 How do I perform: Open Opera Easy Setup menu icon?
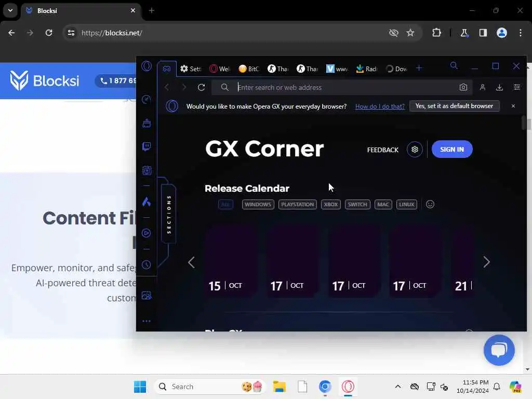coord(517,87)
